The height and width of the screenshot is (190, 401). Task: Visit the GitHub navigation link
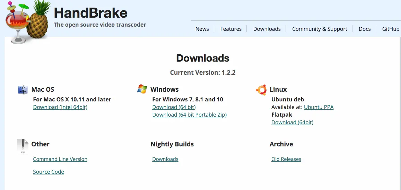(x=391, y=29)
